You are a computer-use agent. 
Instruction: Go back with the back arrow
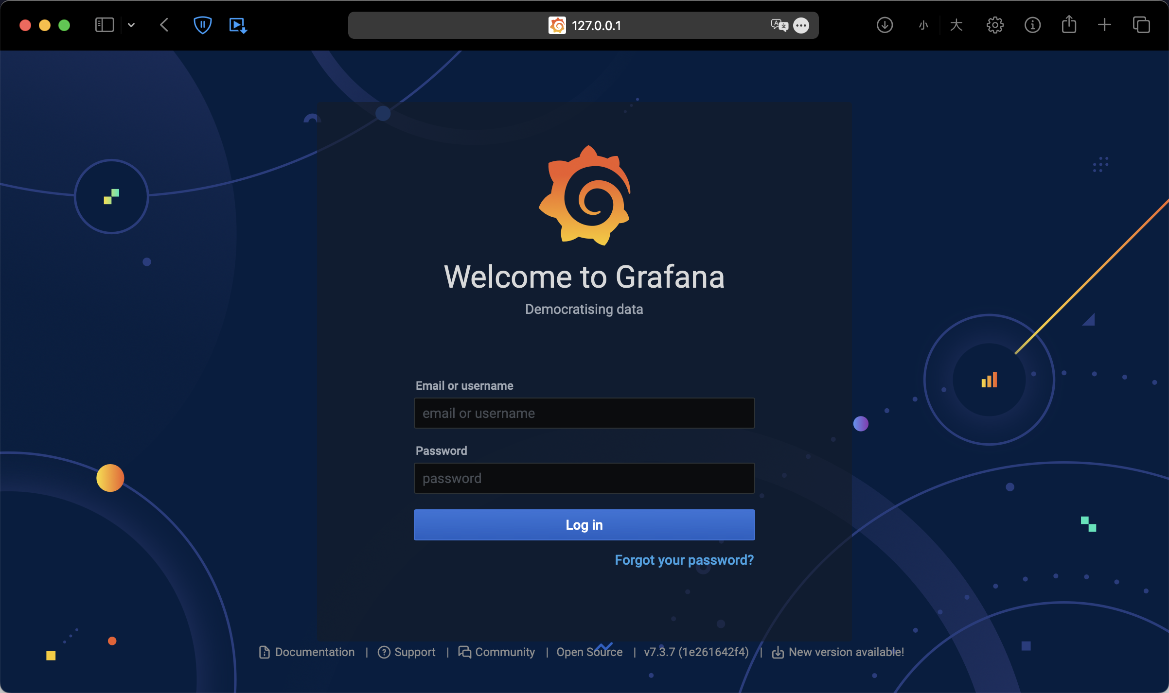tap(164, 25)
